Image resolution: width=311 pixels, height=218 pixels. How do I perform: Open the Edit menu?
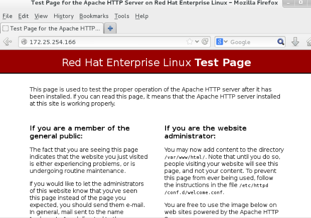tap(24, 16)
